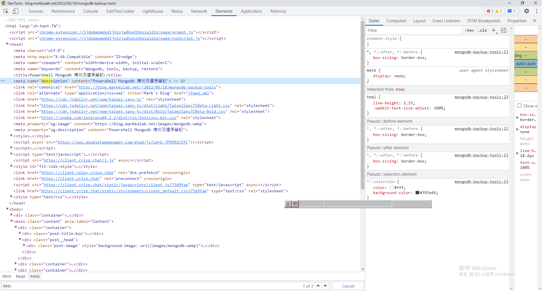Toggle the .cls class editor button
Image resolution: width=542 pixels, height=291 pixels.
tap(482, 30)
